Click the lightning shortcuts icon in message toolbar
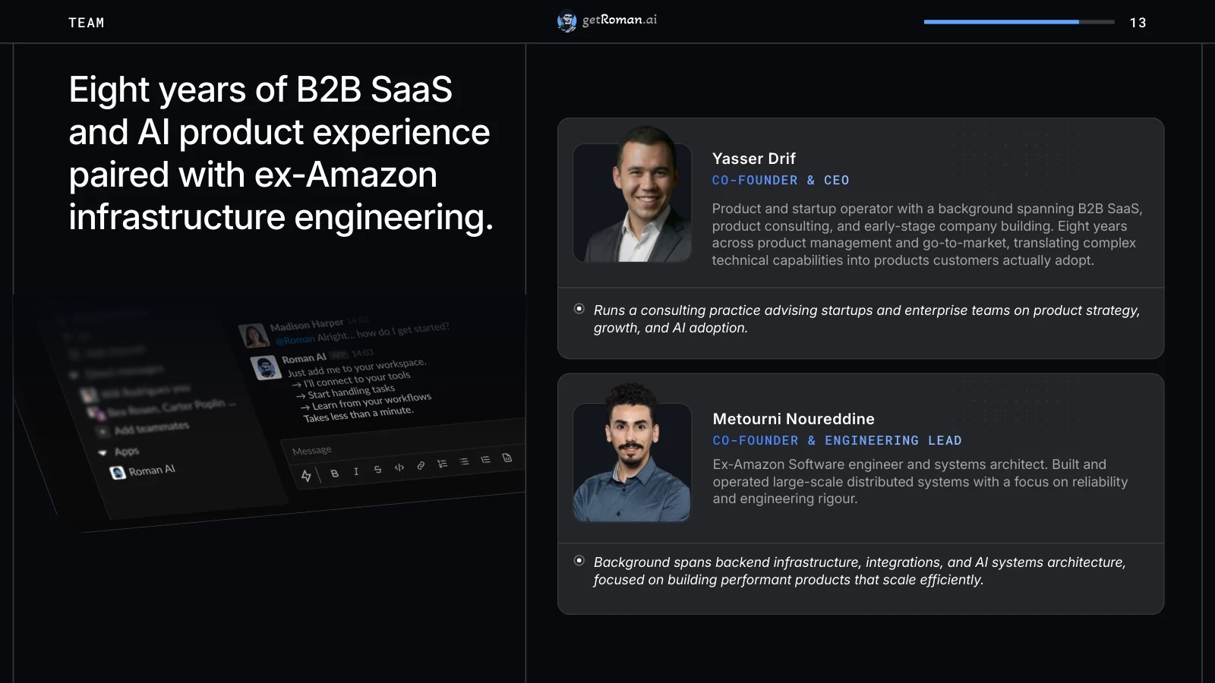The height and width of the screenshot is (683, 1215). pyautogui.click(x=306, y=476)
